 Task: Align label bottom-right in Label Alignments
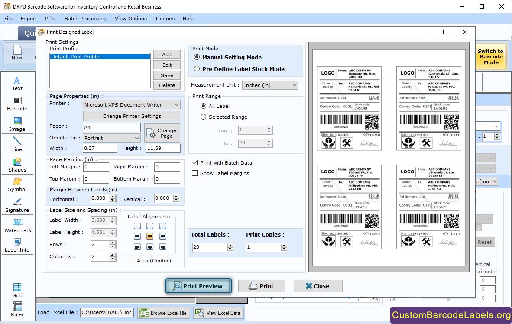163,247
